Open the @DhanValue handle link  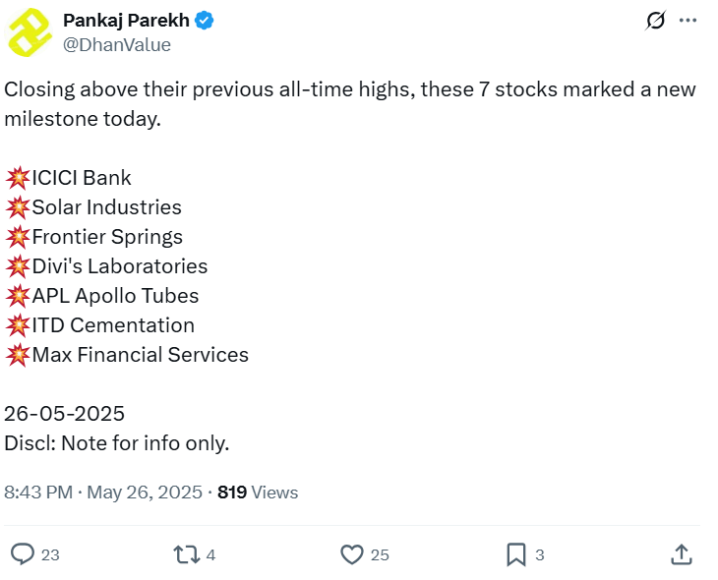116,44
